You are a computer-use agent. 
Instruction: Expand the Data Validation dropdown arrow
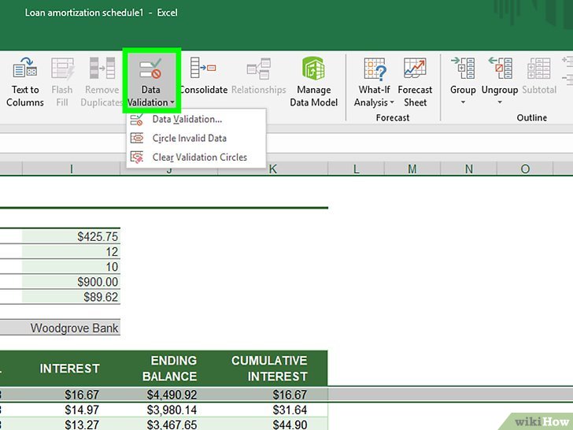(x=172, y=102)
